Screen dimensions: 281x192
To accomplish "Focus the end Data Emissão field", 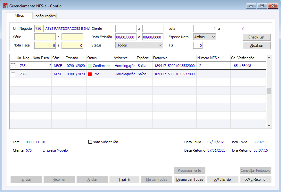I will (x=153, y=37).
